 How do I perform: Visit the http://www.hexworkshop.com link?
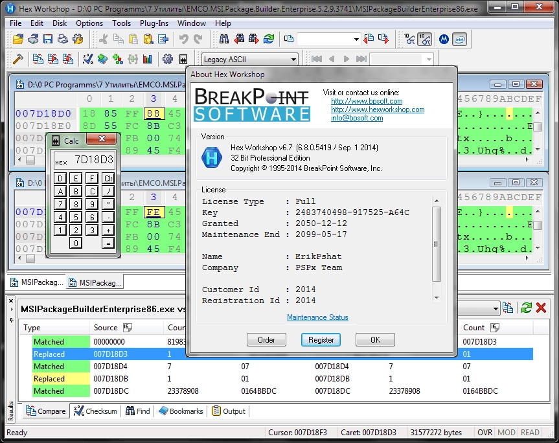(378, 109)
